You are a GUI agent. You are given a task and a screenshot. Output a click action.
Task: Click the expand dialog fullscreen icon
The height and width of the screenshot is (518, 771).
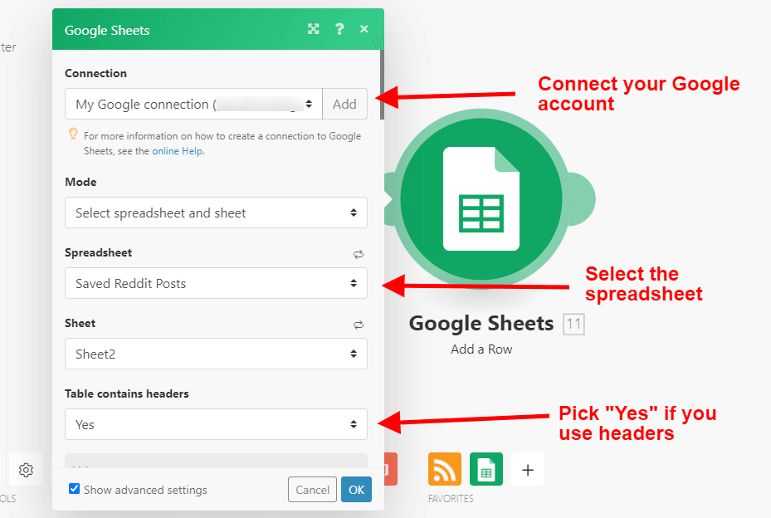click(313, 29)
